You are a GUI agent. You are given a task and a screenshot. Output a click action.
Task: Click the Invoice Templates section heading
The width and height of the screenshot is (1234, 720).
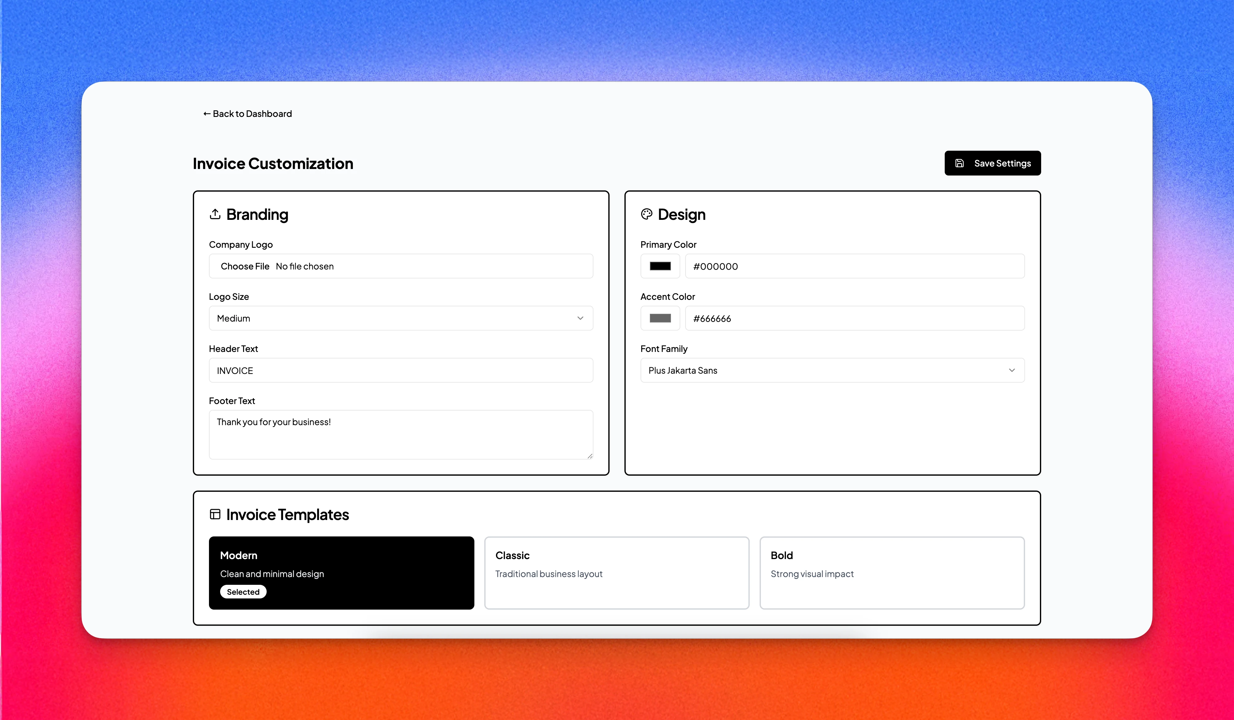(287, 515)
